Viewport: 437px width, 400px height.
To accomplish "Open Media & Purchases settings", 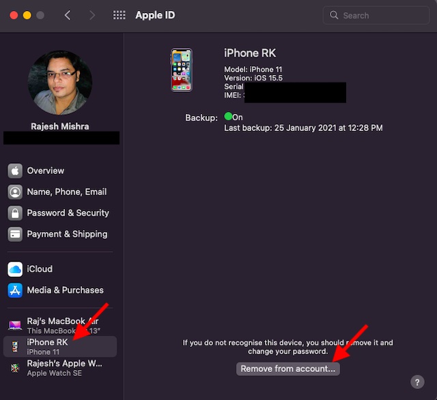I will [x=60, y=290].
